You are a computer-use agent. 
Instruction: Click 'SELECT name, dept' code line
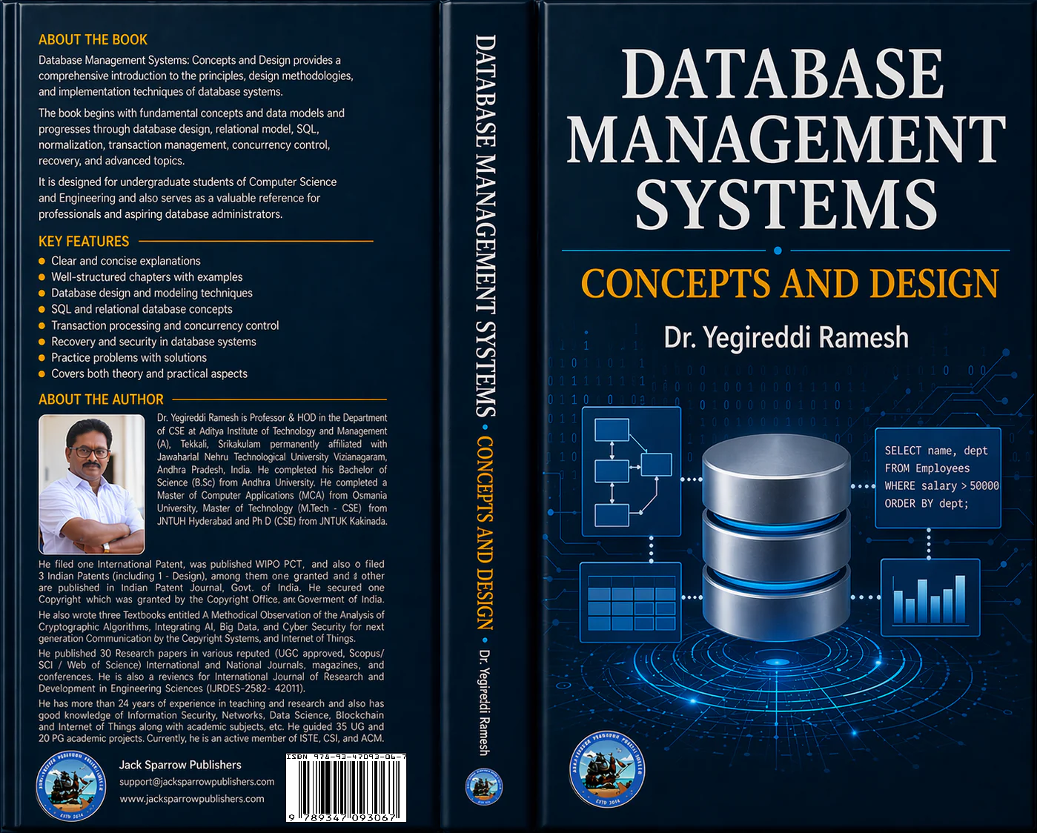pyautogui.click(x=935, y=451)
